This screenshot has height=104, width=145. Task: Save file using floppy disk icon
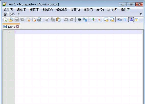coord(17,20)
